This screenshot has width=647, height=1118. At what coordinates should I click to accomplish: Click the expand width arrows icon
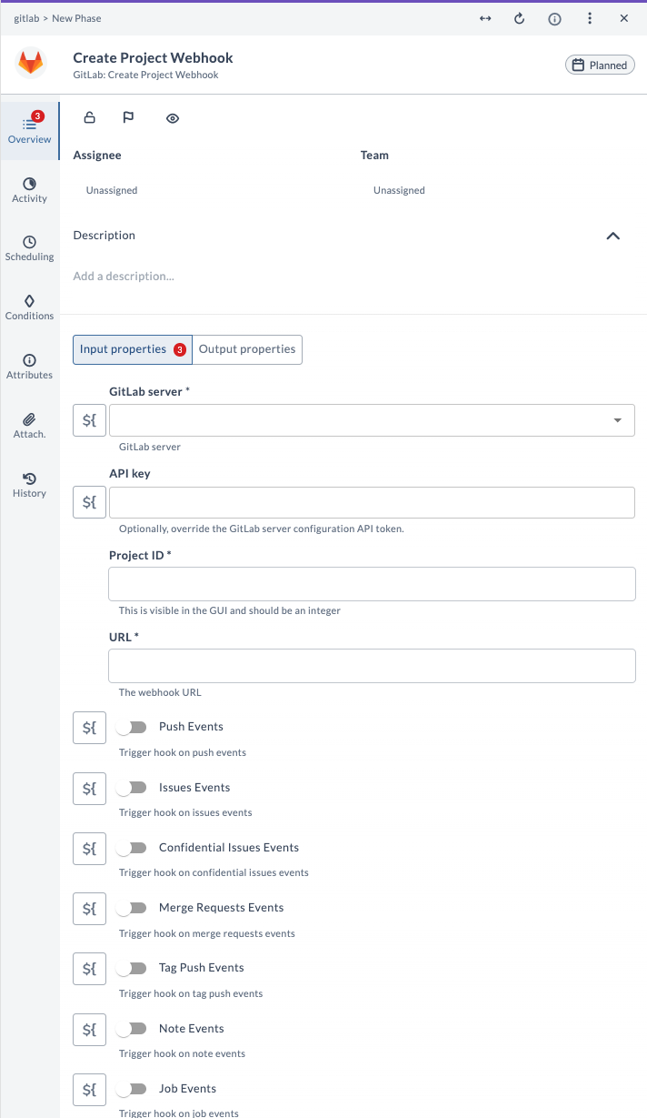(485, 18)
